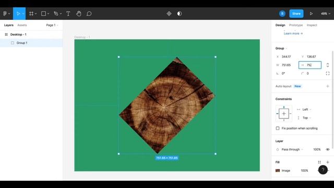Select the Pen tool

56,14
